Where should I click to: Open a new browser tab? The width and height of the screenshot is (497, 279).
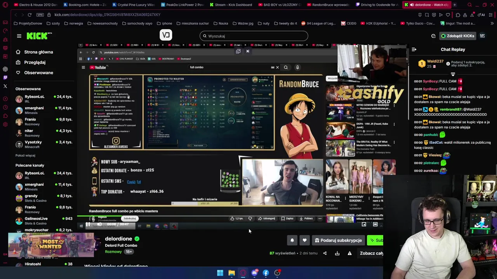(454, 5)
